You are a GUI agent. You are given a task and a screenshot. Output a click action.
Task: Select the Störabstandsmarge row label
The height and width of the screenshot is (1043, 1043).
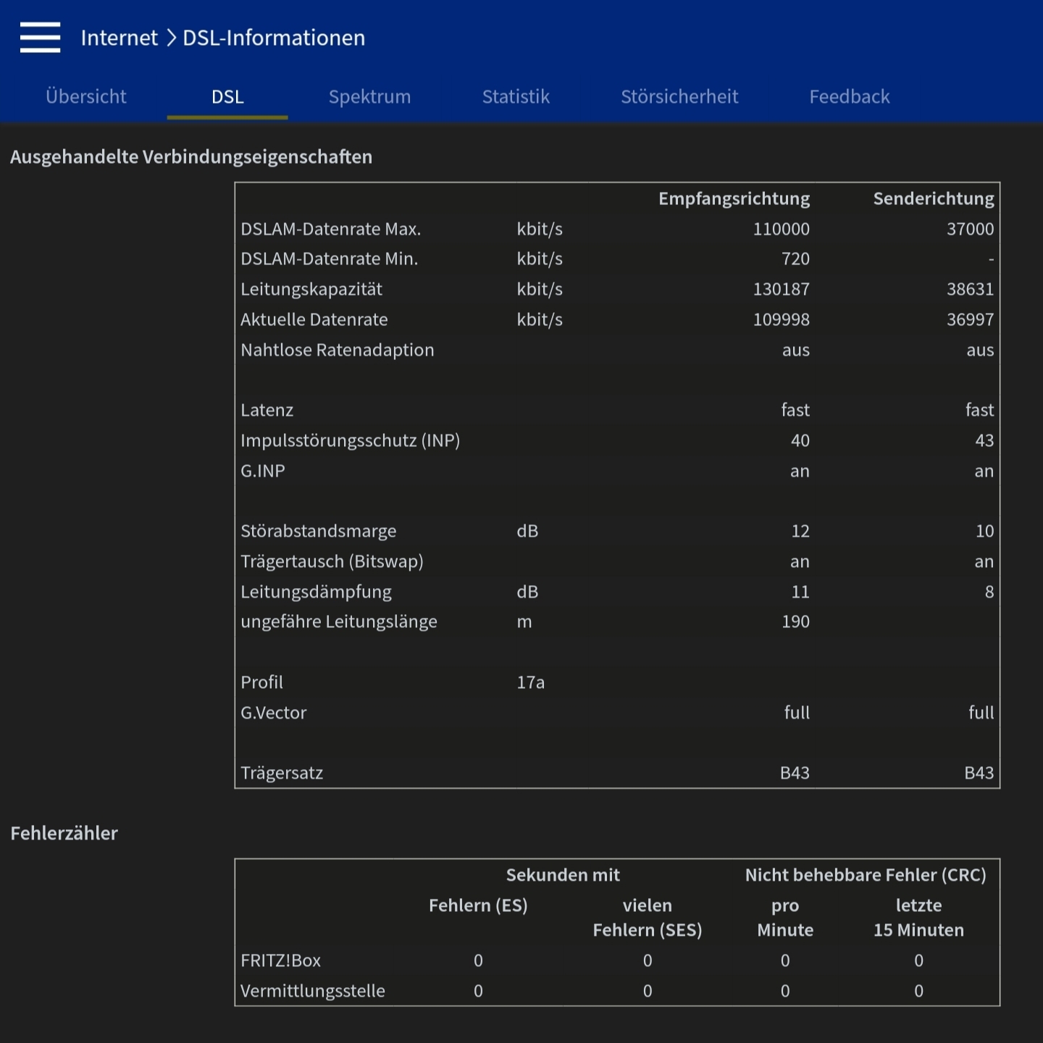(x=319, y=532)
